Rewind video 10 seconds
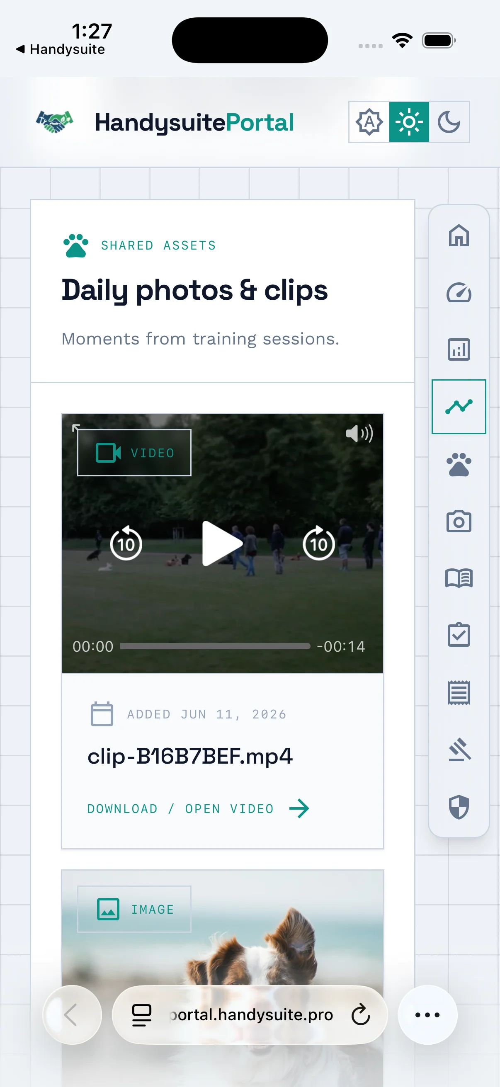The height and width of the screenshot is (1087, 500). point(126,543)
